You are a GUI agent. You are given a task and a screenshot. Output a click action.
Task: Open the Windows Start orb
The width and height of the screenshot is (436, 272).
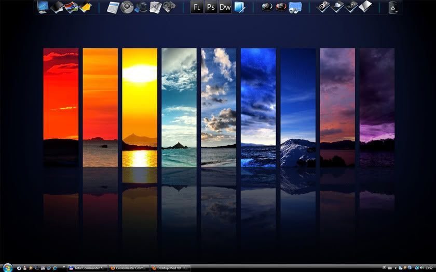click(x=7, y=267)
